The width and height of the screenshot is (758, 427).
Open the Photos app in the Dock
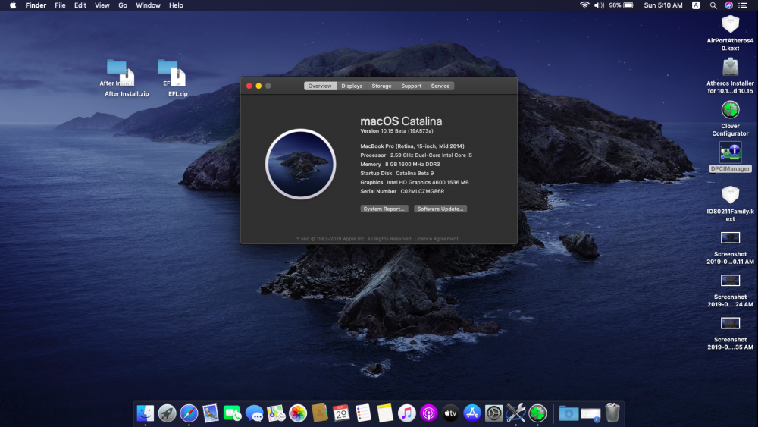298,413
